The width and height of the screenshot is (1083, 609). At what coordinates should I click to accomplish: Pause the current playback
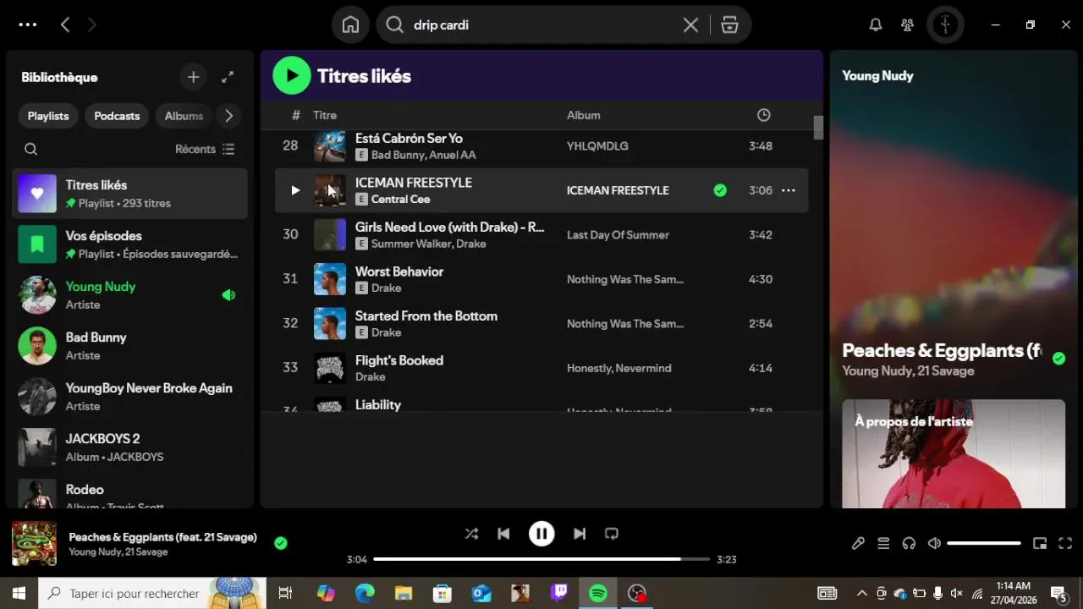541,534
